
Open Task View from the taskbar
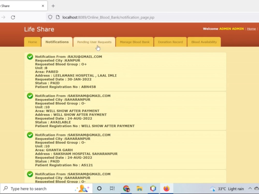(112, 189)
